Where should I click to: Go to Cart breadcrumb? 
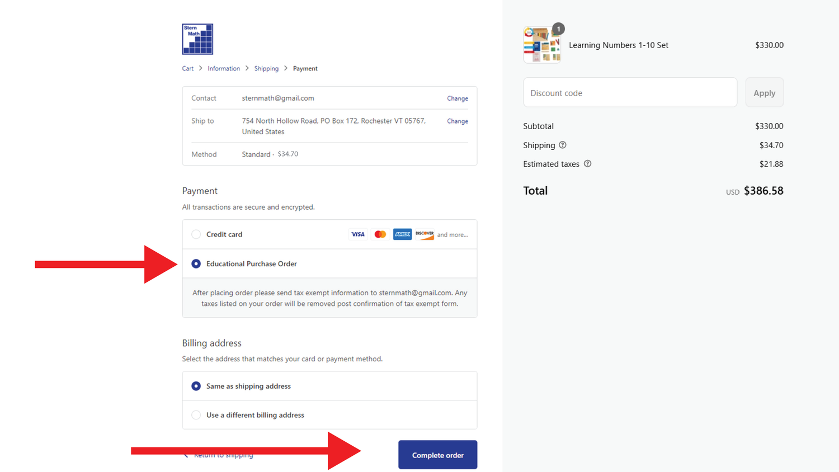pyautogui.click(x=187, y=69)
